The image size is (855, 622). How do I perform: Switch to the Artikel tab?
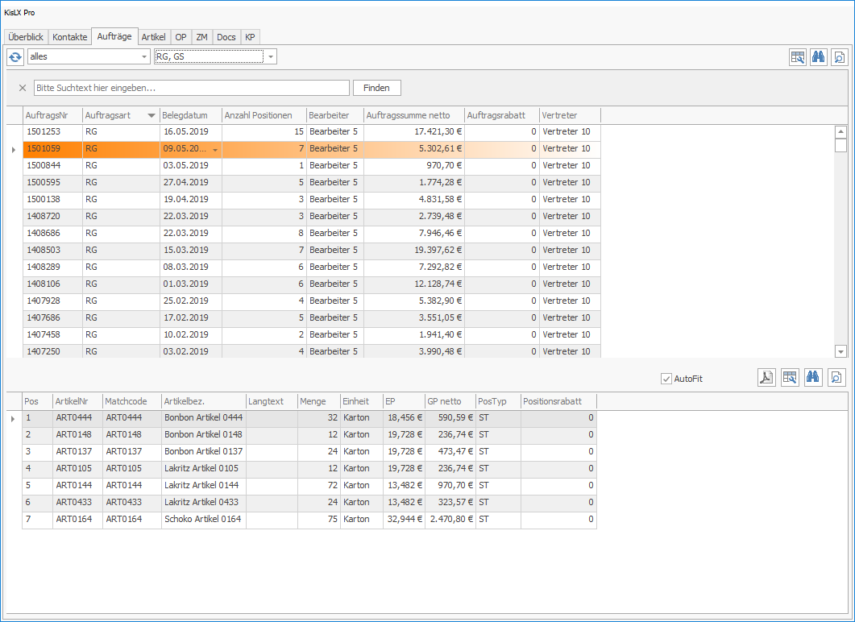pyautogui.click(x=153, y=37)
